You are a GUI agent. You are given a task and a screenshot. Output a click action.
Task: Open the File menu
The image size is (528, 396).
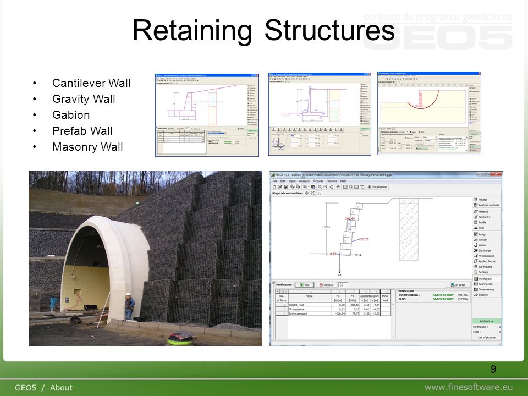275,181
